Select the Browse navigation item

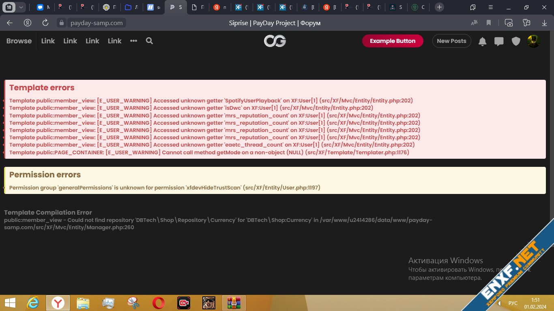[x=19, y=41]
